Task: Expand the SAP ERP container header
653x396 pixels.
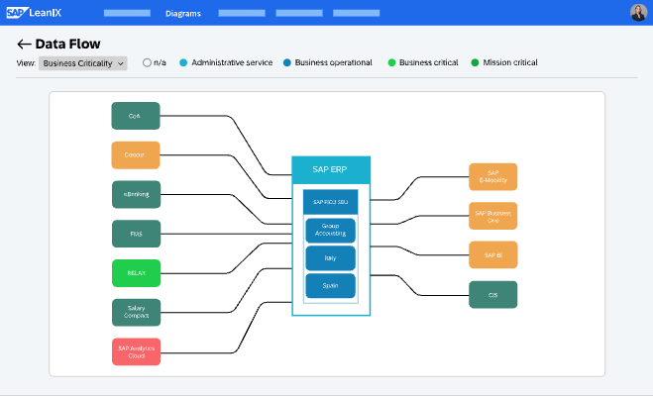Action: [x=331, y=168]
